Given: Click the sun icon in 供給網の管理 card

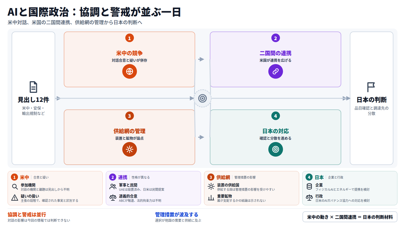Looking at the screenshot, I should pos(130,149).
